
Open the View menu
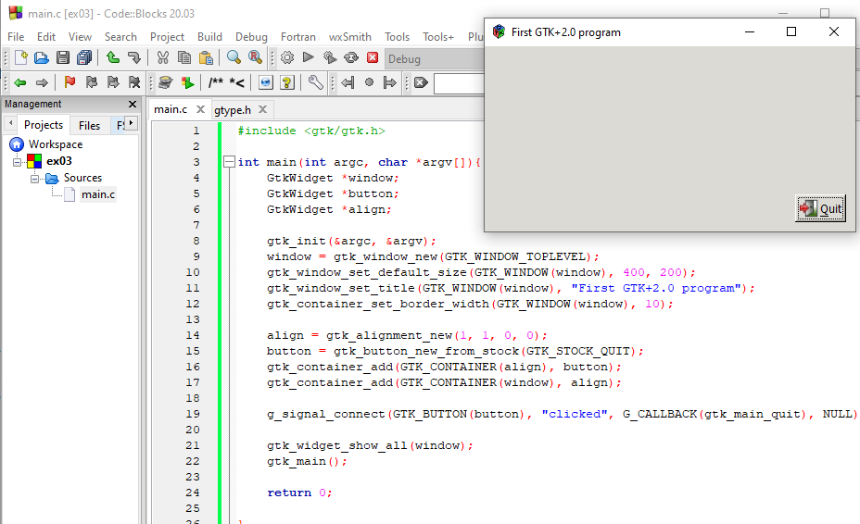click(x=80, y=37)
